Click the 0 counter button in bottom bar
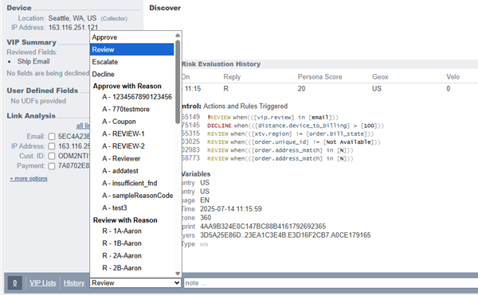Viewport: 478px width, 295px height. [x=14, y=283]
